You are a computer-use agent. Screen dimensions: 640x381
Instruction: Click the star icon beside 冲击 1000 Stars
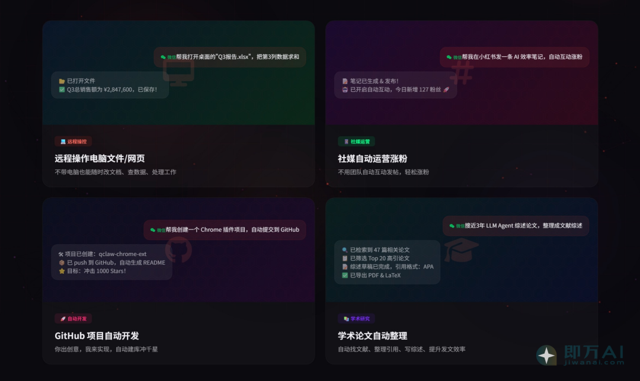60,271
